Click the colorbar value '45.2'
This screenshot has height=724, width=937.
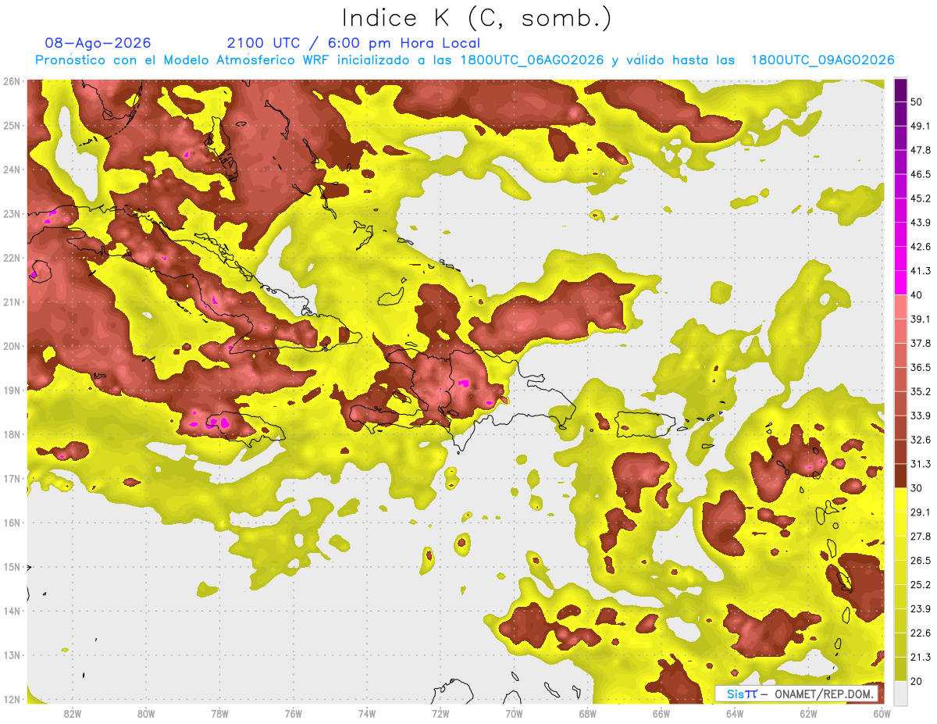921,198
